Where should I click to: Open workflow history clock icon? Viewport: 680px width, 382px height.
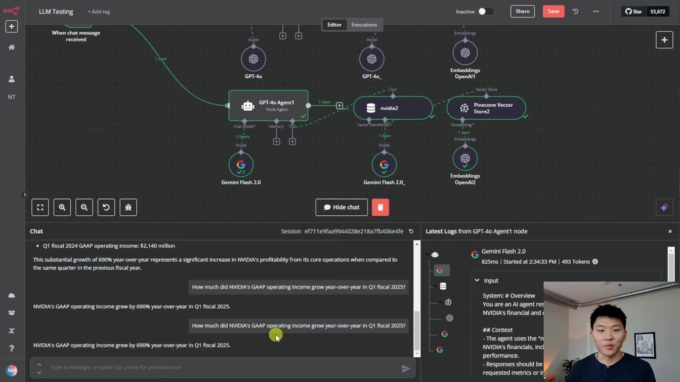pos(575,11)
